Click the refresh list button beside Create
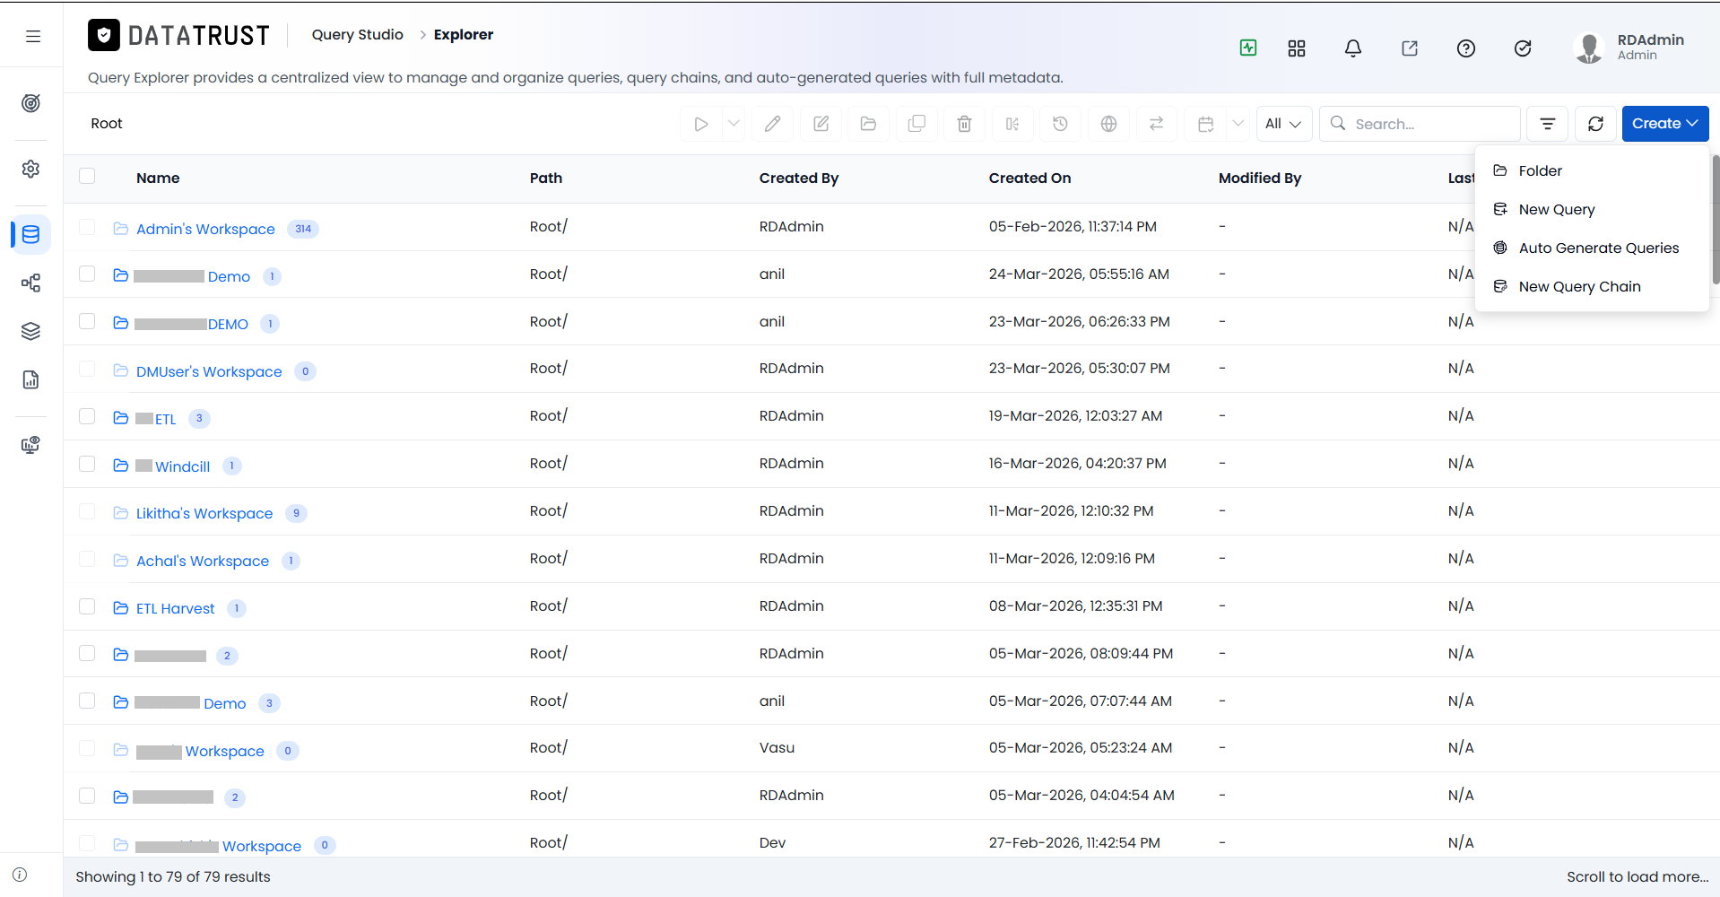 tap(1595, 124)
